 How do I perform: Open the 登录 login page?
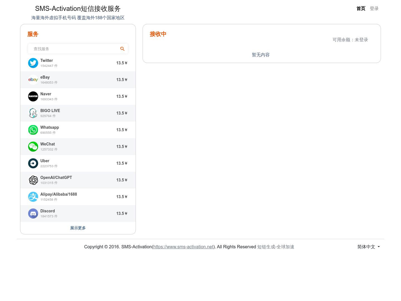pos(374,8)
